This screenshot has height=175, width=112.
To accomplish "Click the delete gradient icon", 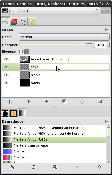I will [77, 167].
